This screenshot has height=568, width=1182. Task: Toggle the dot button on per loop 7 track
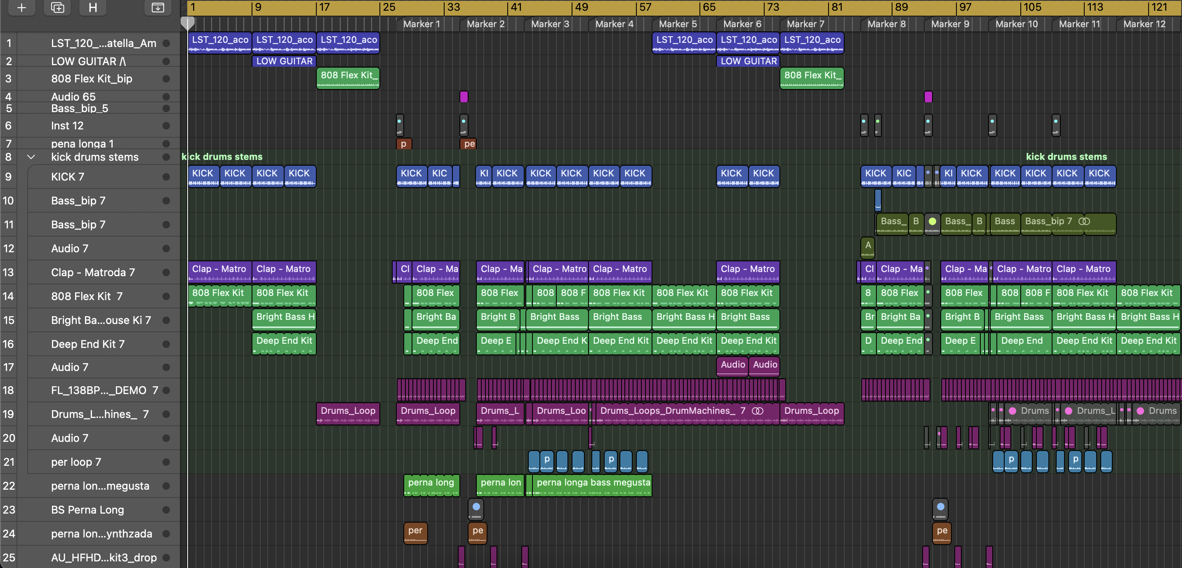pyautogui.click(x=166, y=462)
